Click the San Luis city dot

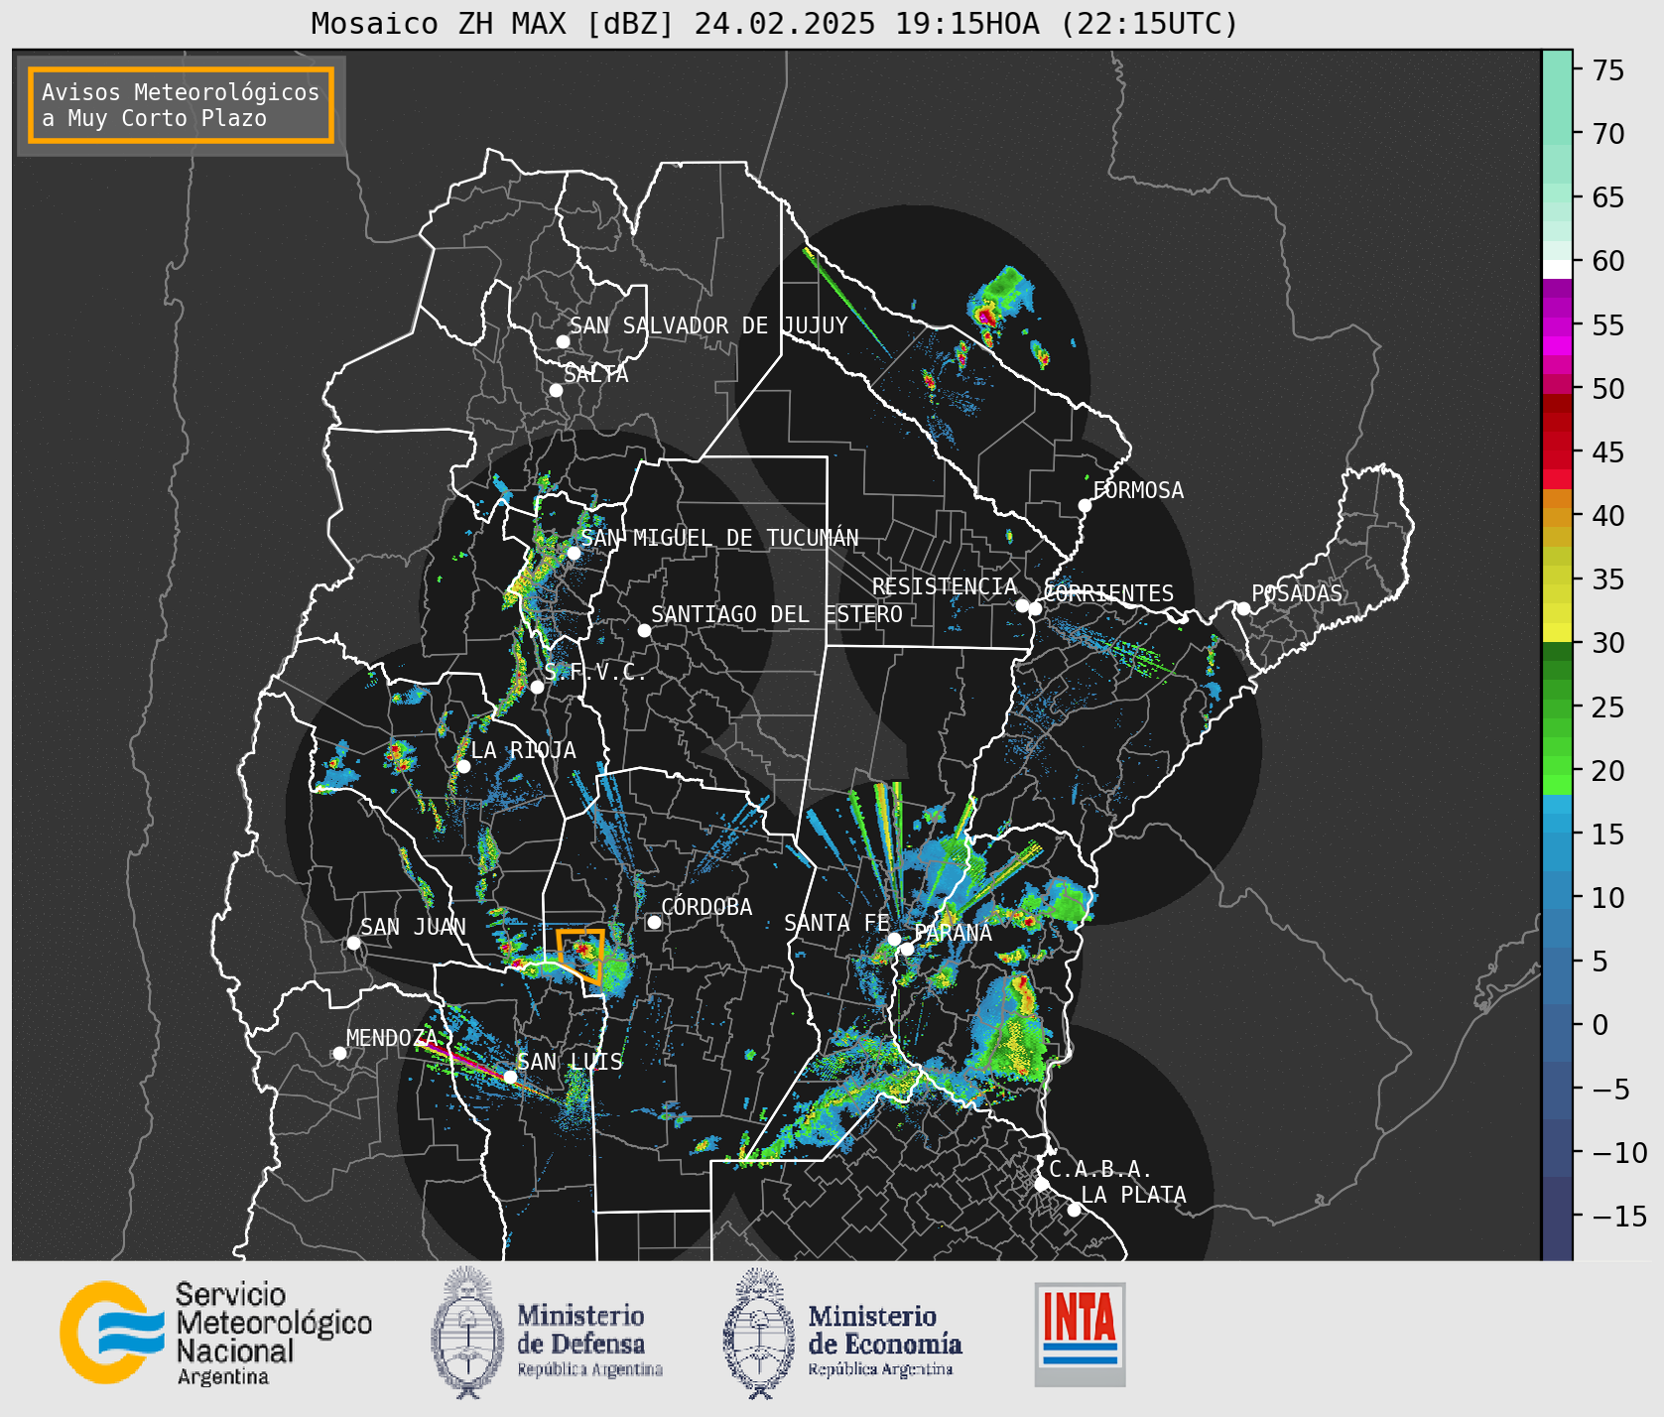coord(510,1077)
